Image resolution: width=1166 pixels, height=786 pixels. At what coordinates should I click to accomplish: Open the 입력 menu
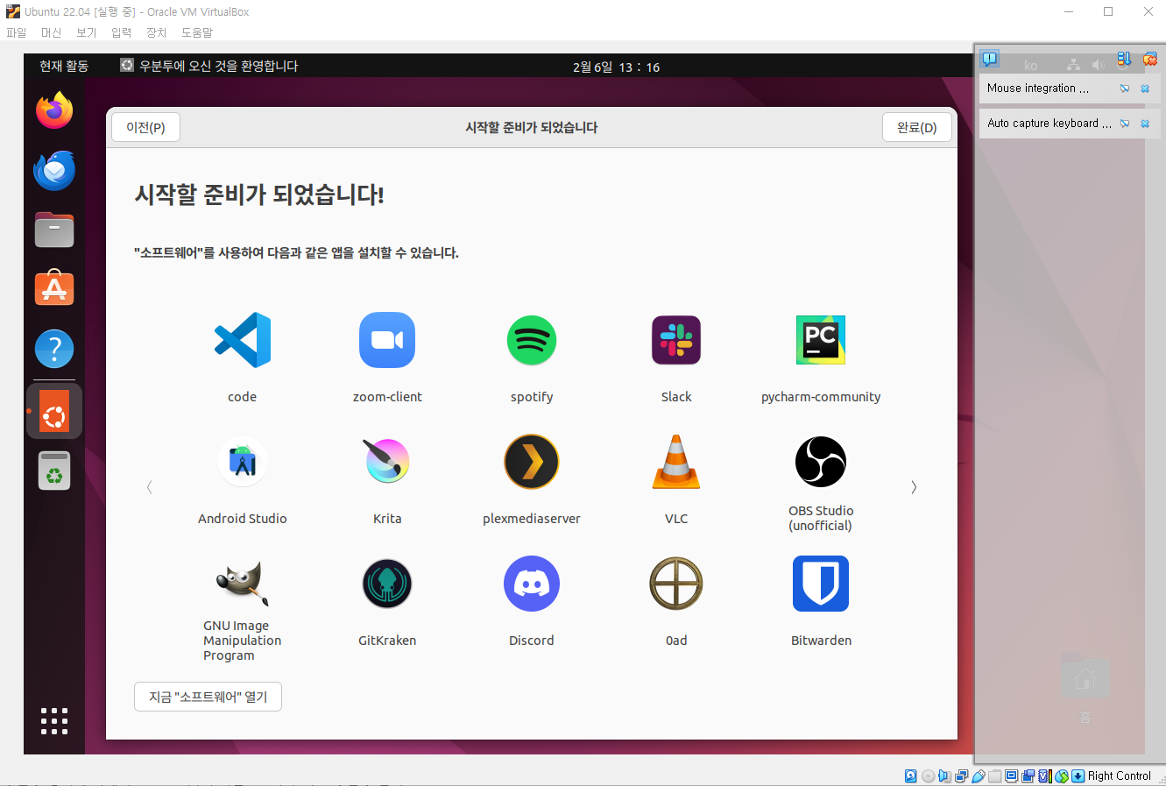(122, 32)
